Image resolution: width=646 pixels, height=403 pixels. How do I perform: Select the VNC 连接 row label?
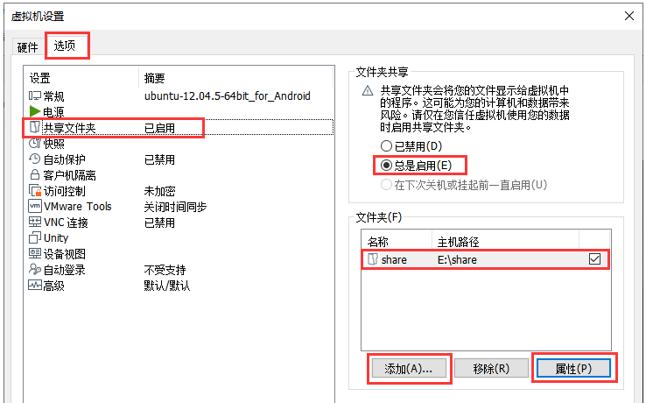(x=66, y=223)
